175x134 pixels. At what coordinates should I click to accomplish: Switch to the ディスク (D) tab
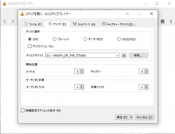(57, 24)
